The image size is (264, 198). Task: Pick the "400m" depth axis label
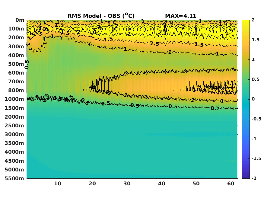(x=16, y=55)
